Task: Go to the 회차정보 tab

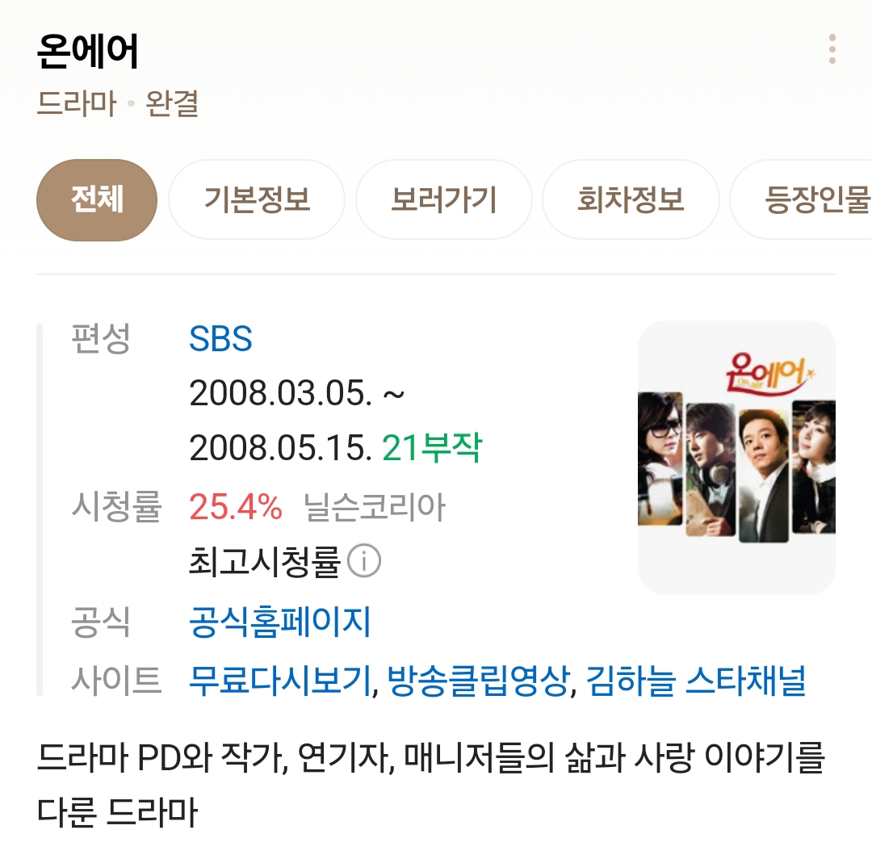Action: coord(631,199)
